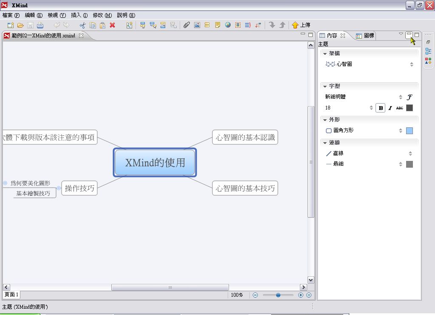Screen dimensions: 435x315
Task: Click the red X Delete icon
Action: click(x=112, y=25)
